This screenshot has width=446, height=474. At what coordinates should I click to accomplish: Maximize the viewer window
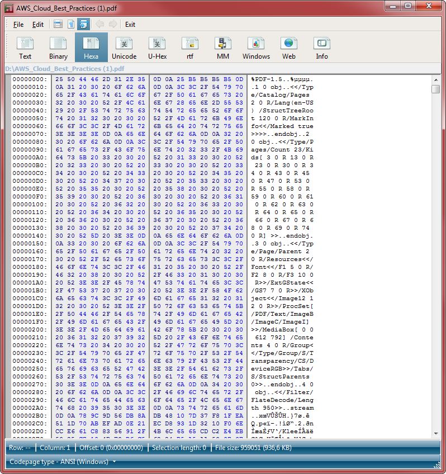(x=408, y=6)
